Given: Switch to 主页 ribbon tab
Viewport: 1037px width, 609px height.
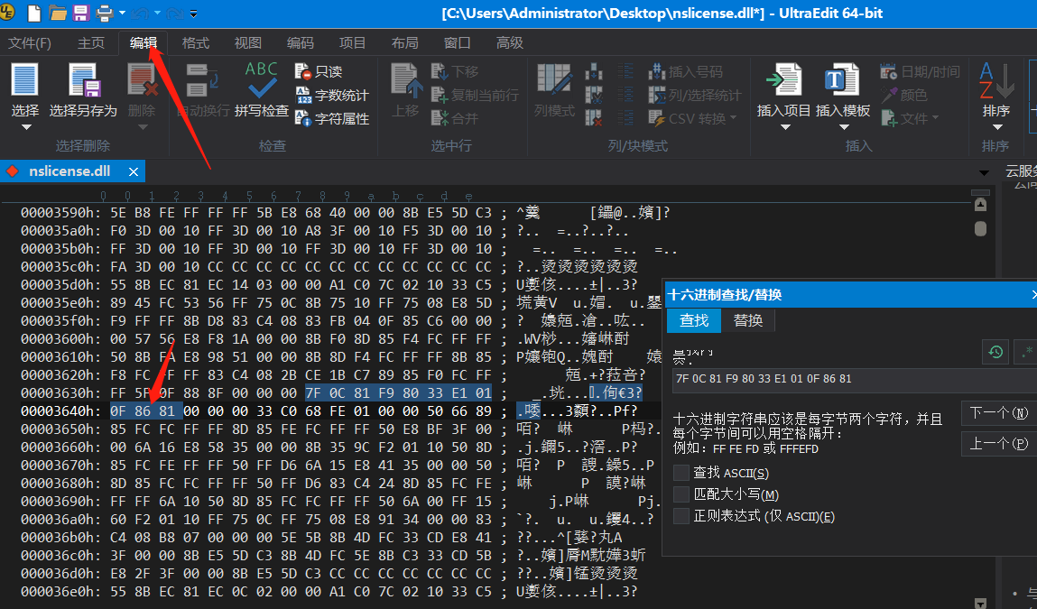Looking at the screenshot, I should pos(90,43).
